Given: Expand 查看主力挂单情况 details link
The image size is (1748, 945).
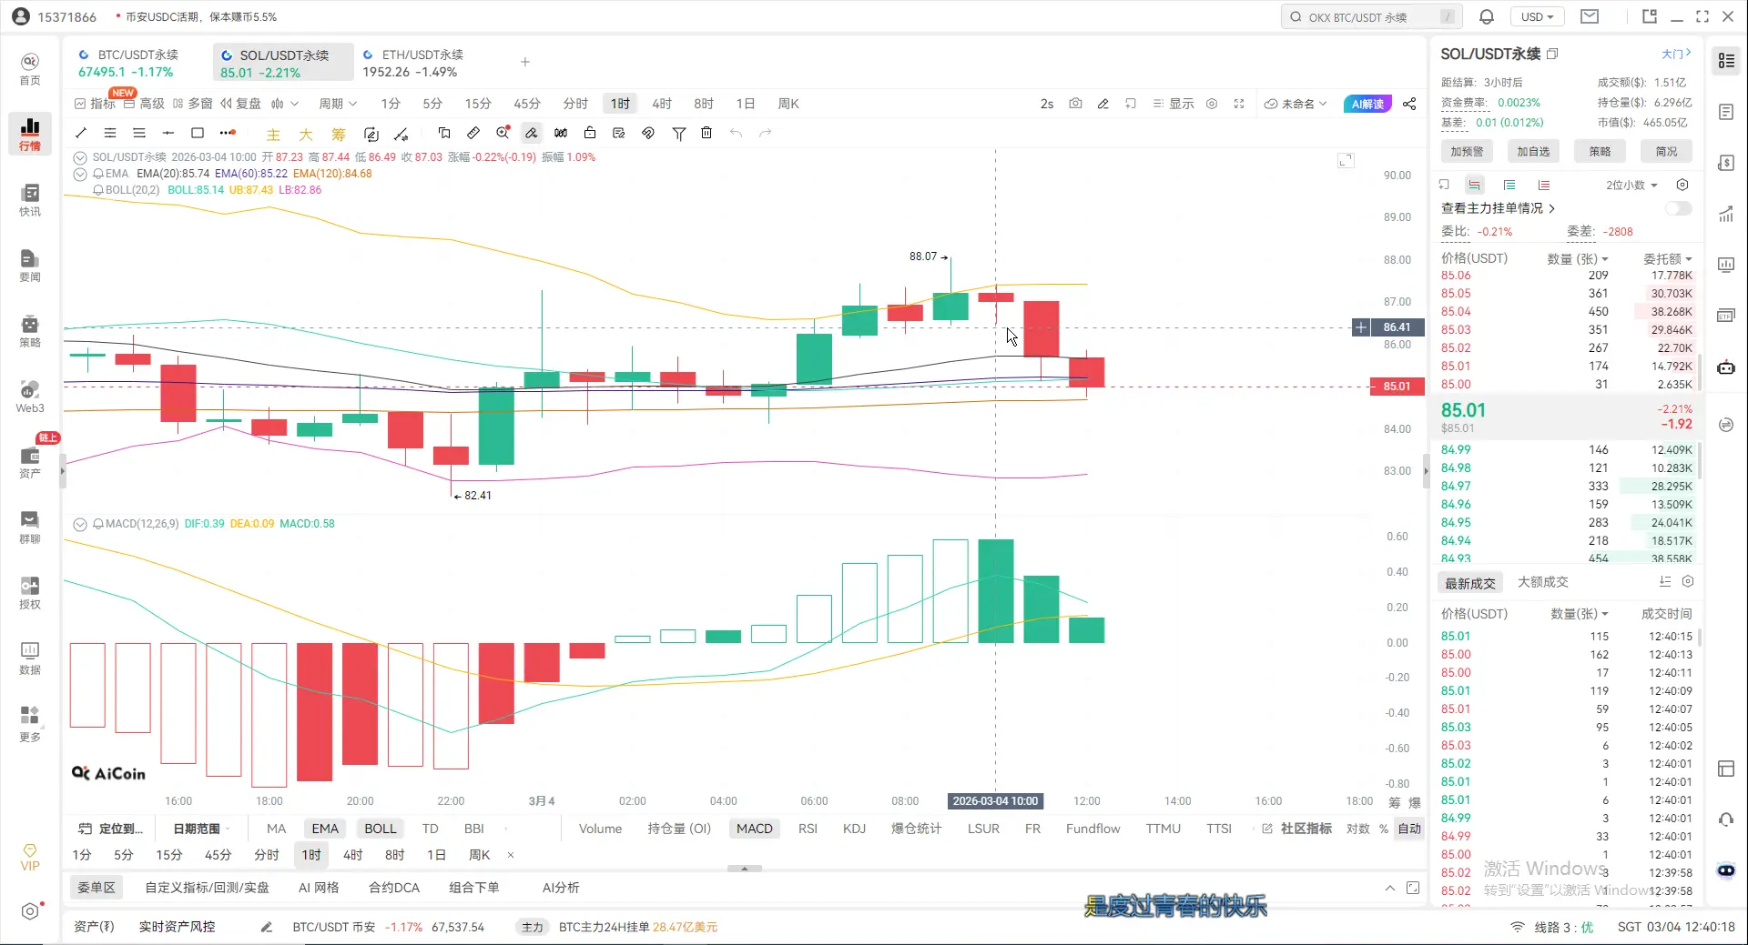Looking at the screenshot, I should [1498, 208].
